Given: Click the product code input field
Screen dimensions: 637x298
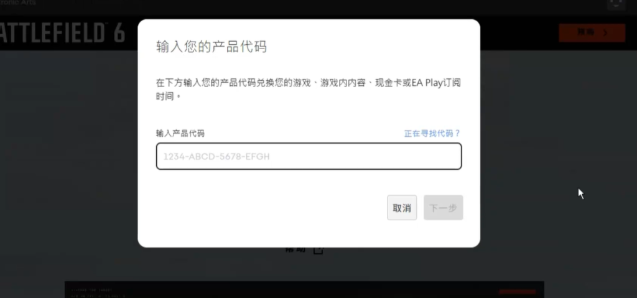Looking at the screenshot, I should (309, 156).
